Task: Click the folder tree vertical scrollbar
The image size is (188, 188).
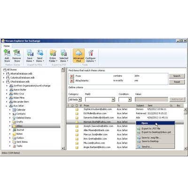Action: [63, 109]
